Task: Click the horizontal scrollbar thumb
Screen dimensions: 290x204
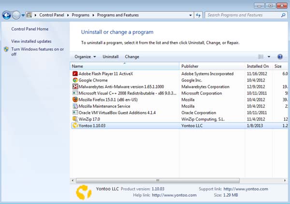Action: pyautogui.click(x=158, y=180)
